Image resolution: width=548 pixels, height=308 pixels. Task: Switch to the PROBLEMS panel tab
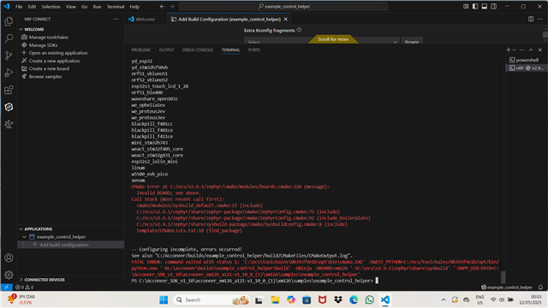point(140,50)
